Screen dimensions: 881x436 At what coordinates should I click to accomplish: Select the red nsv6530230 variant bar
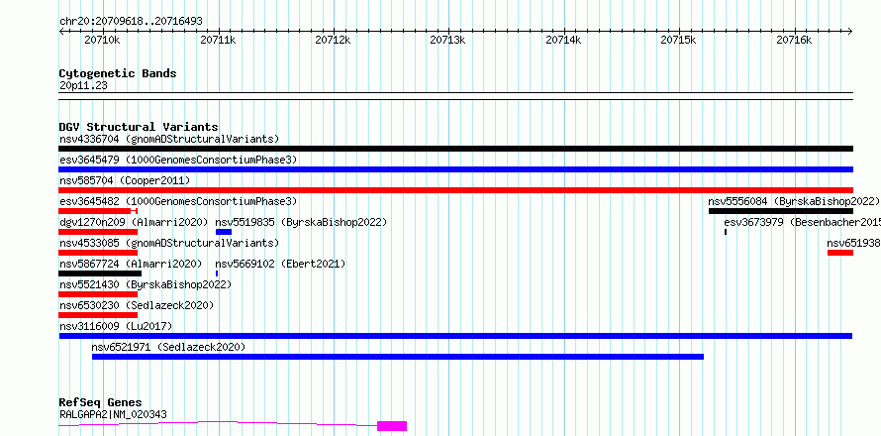[98, 315]
